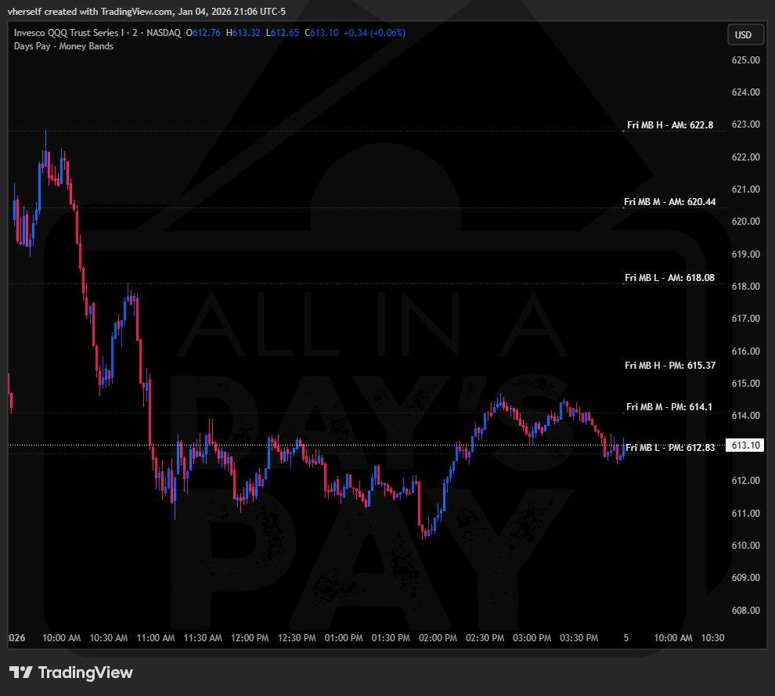
Task: Click the 616.00 price axis label
Action: tap(745, 351)
